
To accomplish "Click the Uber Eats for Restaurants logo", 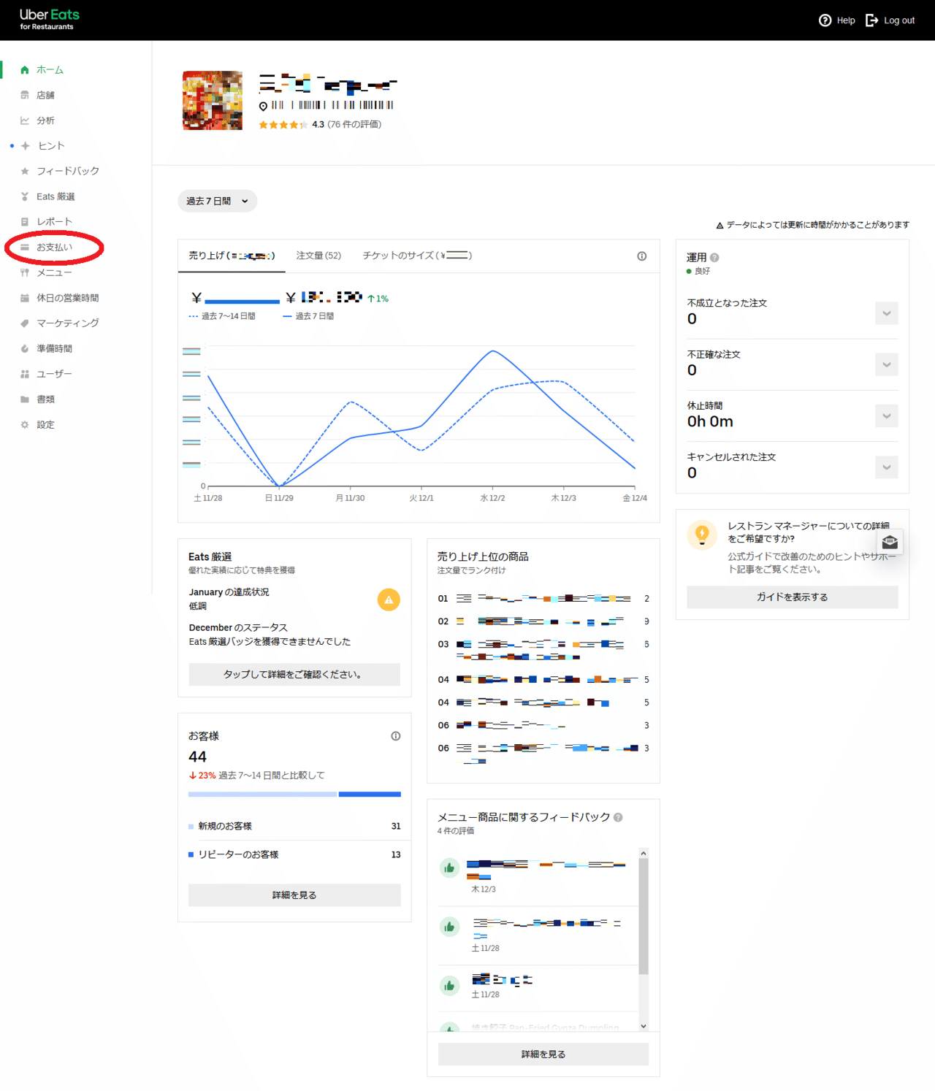I will (49, 19).
